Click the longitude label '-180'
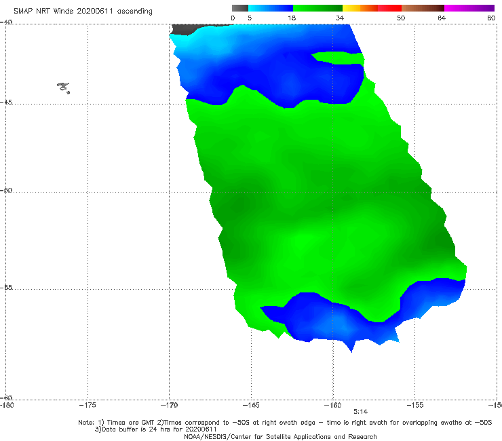Image resolution: width=502 pixels, height=441 pixels. tap(7, 405)
